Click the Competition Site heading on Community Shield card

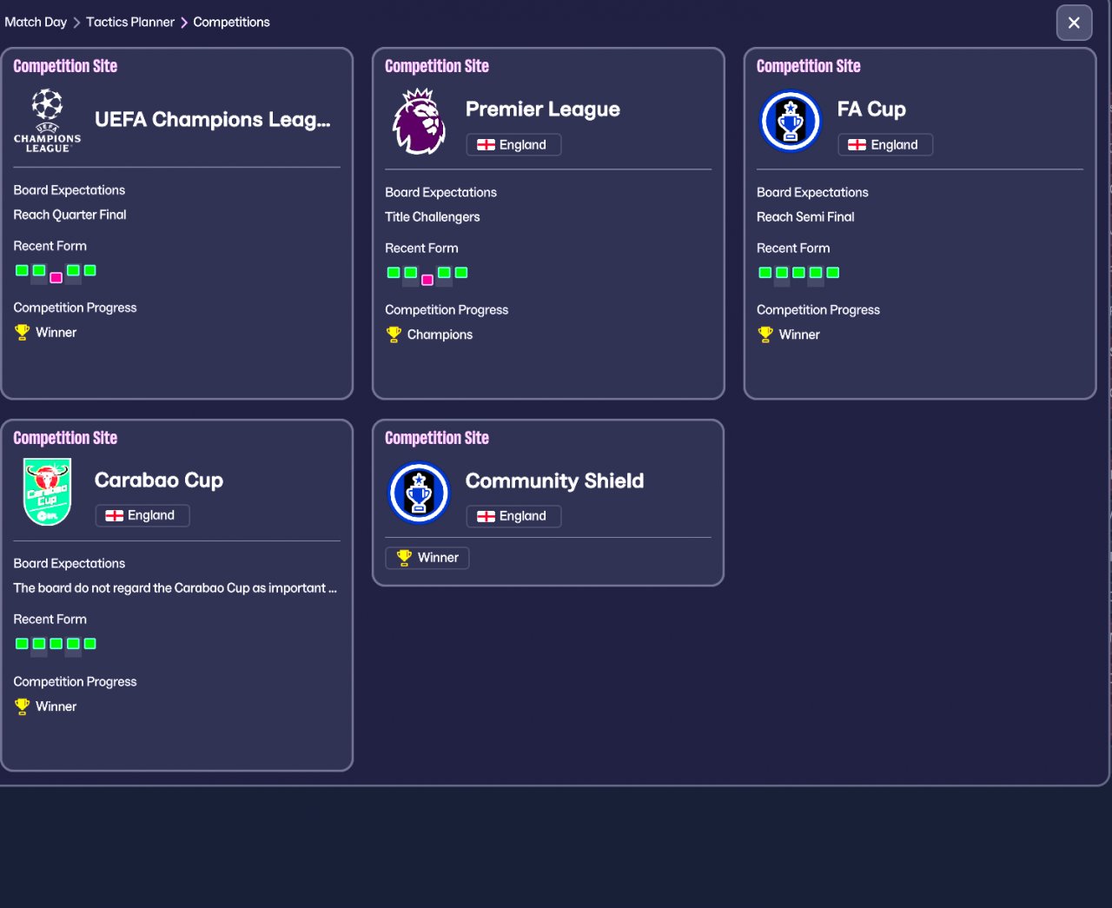coord(437,438)
